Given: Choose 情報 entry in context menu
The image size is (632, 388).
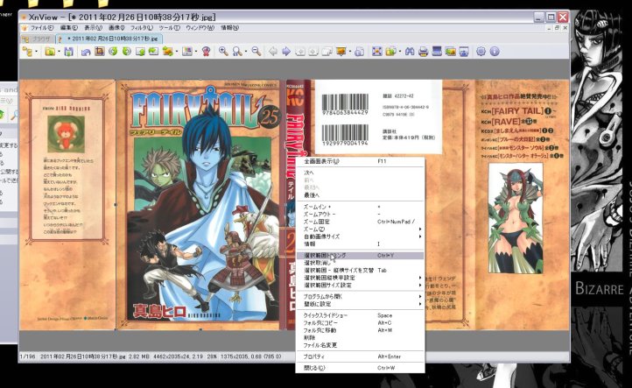Looking at the screenshot, I should point(360,244).
